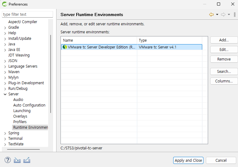238x167 pixels.
Task: Expand the TextMate tree node
Action: point(5,144)
